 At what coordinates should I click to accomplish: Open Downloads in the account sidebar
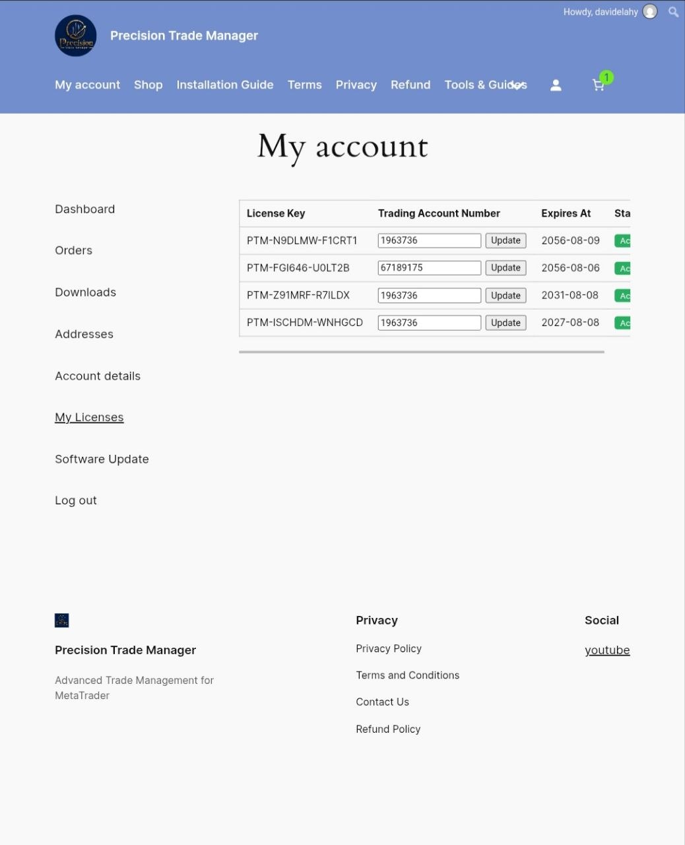point(86,292)
